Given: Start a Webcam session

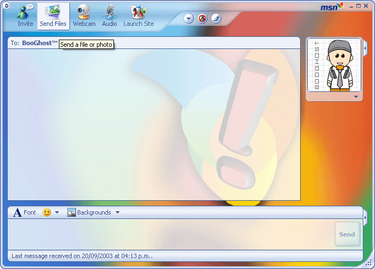Looking at the screenshot, I should 84,16.
